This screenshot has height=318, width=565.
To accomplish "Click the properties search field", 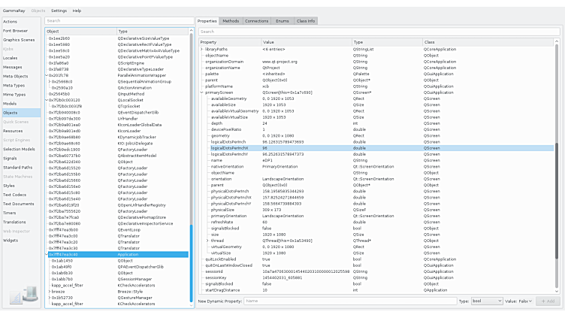I will click(379, 32).
